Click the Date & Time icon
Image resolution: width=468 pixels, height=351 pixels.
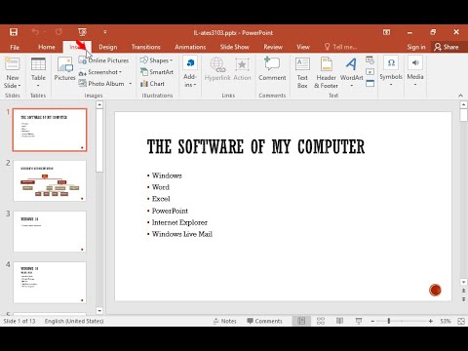(370, 60)
